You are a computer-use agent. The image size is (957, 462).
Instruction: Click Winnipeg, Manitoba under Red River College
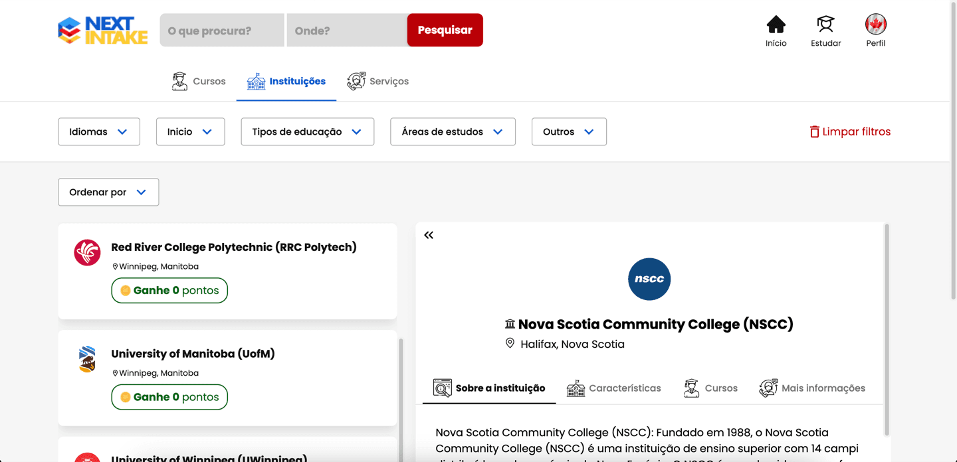point(159,266)
